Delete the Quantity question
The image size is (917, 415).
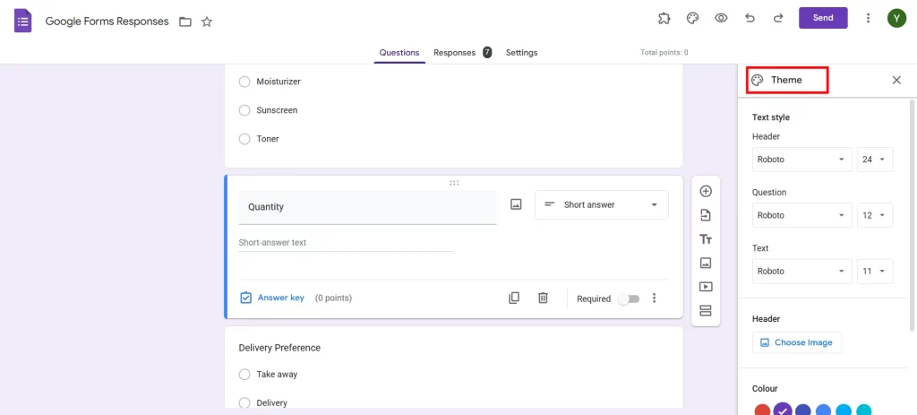[543, 298]
